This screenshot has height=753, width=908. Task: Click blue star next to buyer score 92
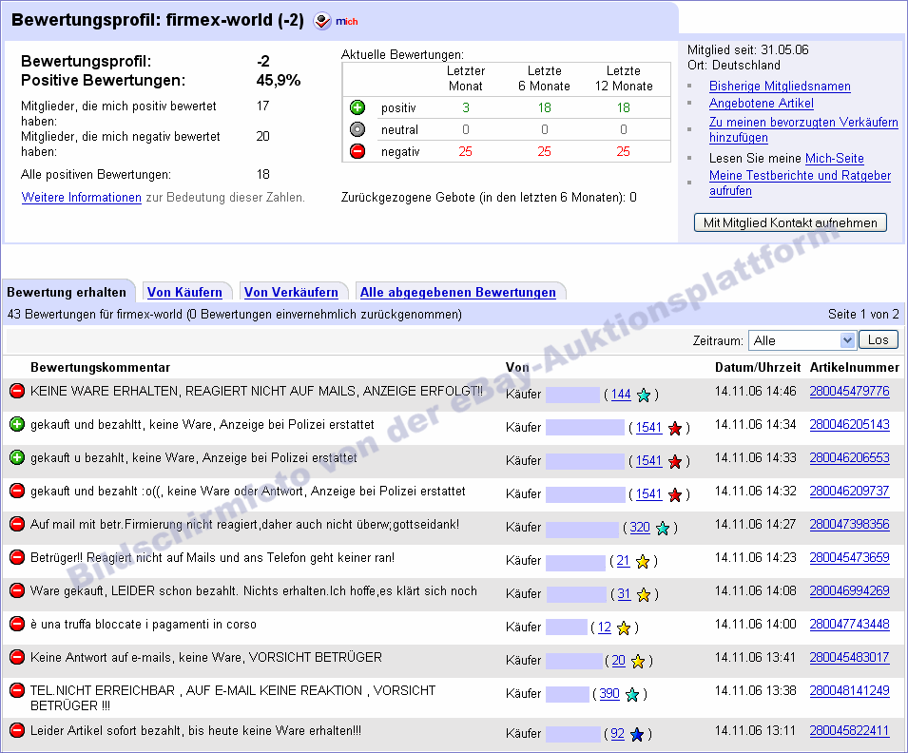pyautogui.click(x=636, y=735)
